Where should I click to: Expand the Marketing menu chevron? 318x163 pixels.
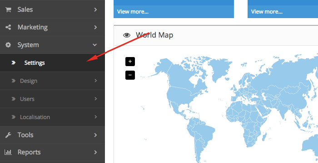(x=95, y=27)
